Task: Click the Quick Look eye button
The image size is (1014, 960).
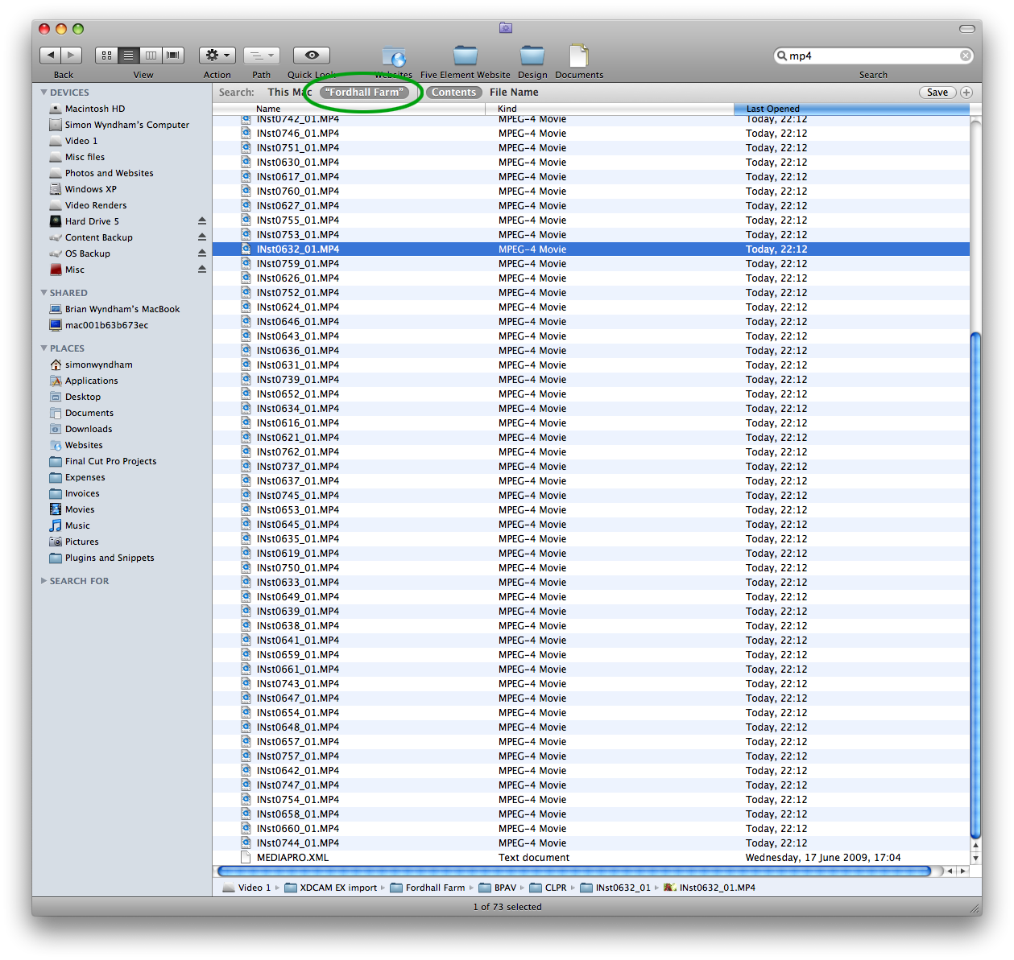Action: (312, 56)
